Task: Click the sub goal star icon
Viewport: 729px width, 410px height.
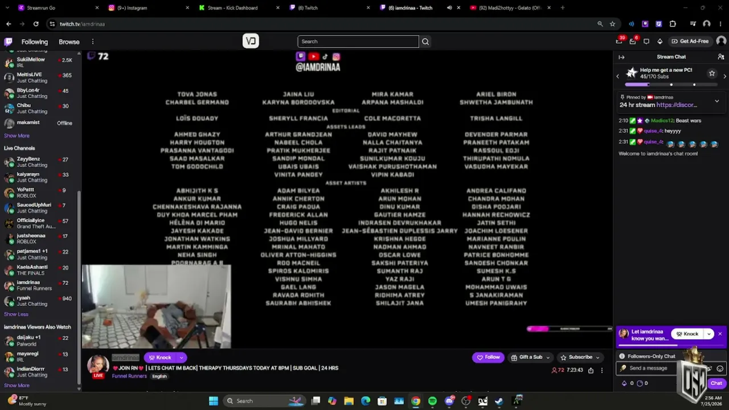Action: tap(711, 73)
